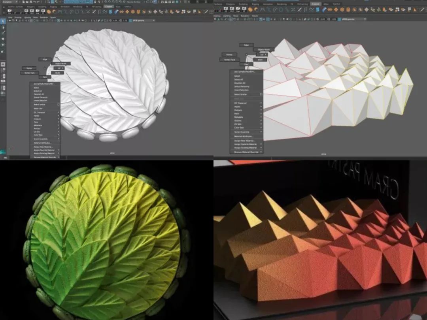Click the crossed-lines X shelf icon in right window
This screenshot has width=427, height=320.
tap(293, 9)
